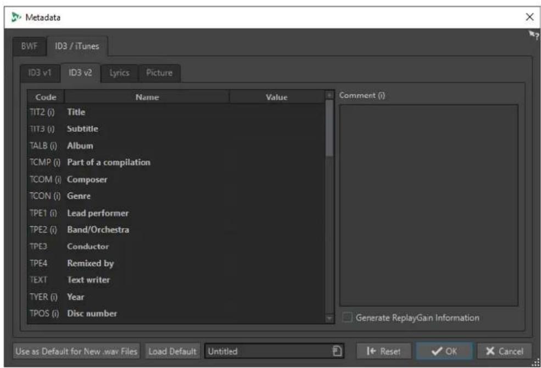
Task: Select the Lead performer row
Action: 176,213
